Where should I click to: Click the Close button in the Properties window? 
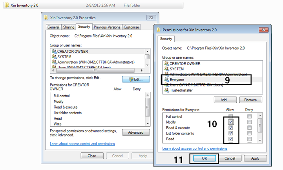click(x=92, y=156)
